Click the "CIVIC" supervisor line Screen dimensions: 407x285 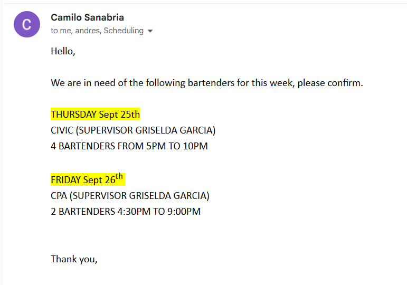pos(133,130)
